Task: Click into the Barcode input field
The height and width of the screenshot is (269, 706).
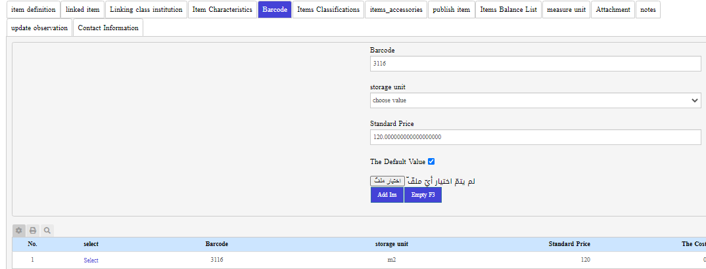Action: click(535, 64)
